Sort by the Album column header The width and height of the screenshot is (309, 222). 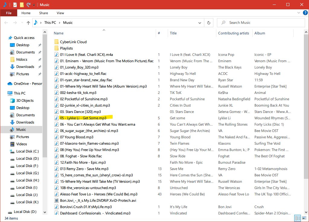click(x=260, y=33)
